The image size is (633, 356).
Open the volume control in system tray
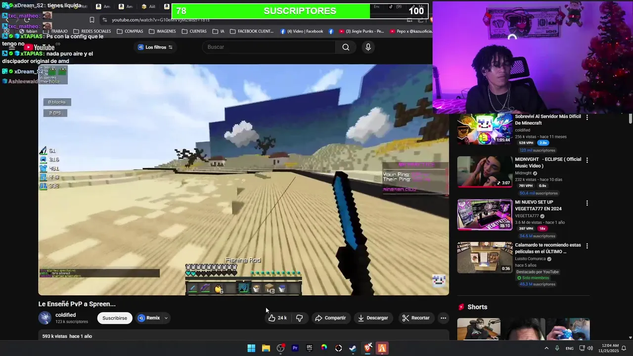(x=590, y=348)
